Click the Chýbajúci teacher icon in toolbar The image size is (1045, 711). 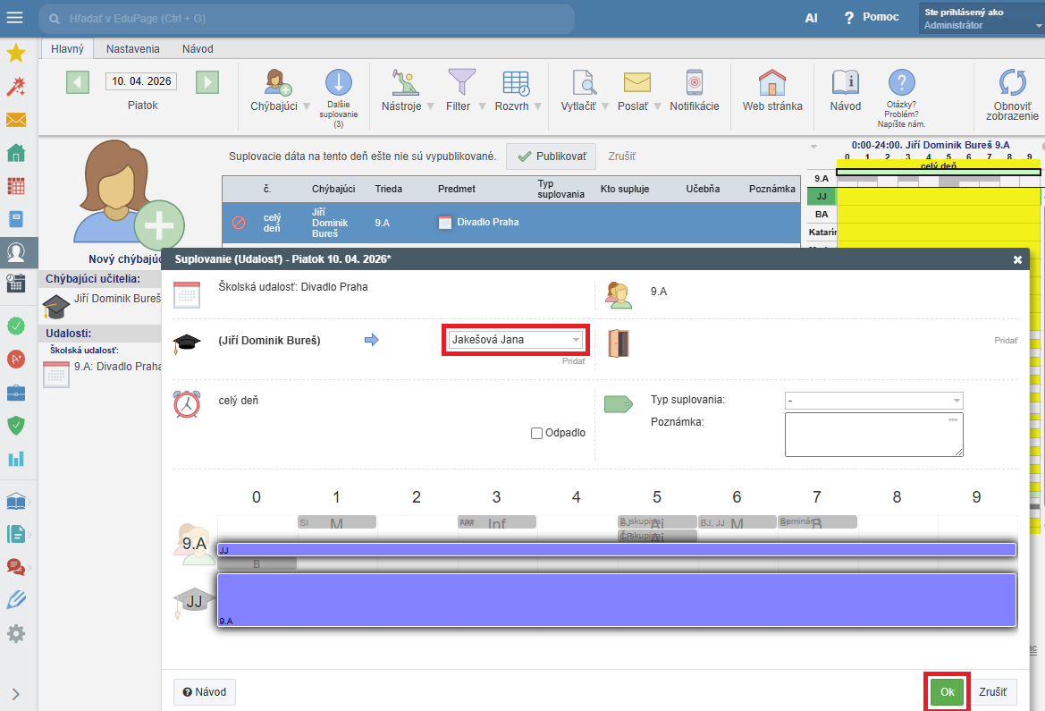[277, 83]
